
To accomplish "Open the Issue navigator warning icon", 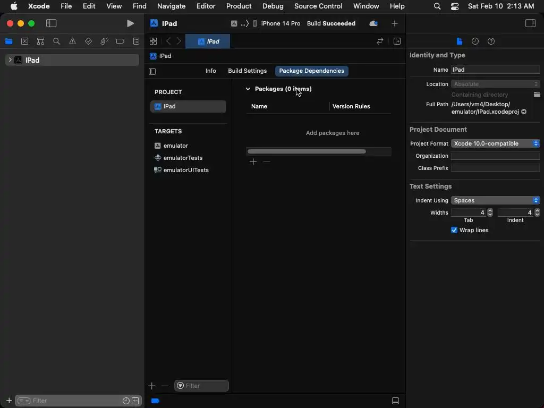I will point(72,41).
